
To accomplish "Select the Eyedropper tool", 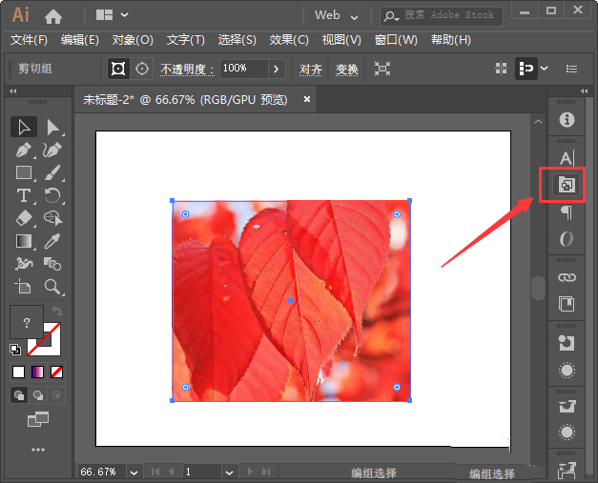I will [x=53, y=240].
